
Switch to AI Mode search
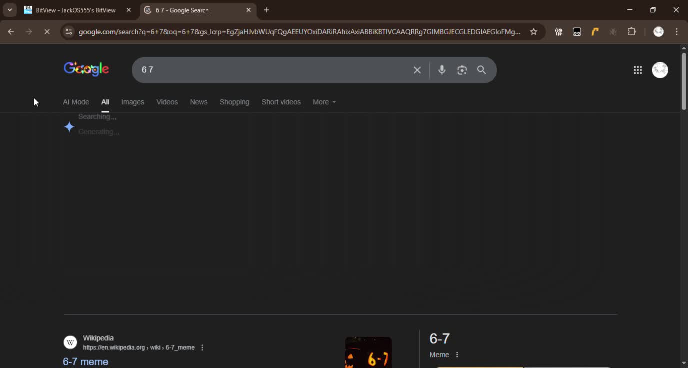(x=76, y=102)
